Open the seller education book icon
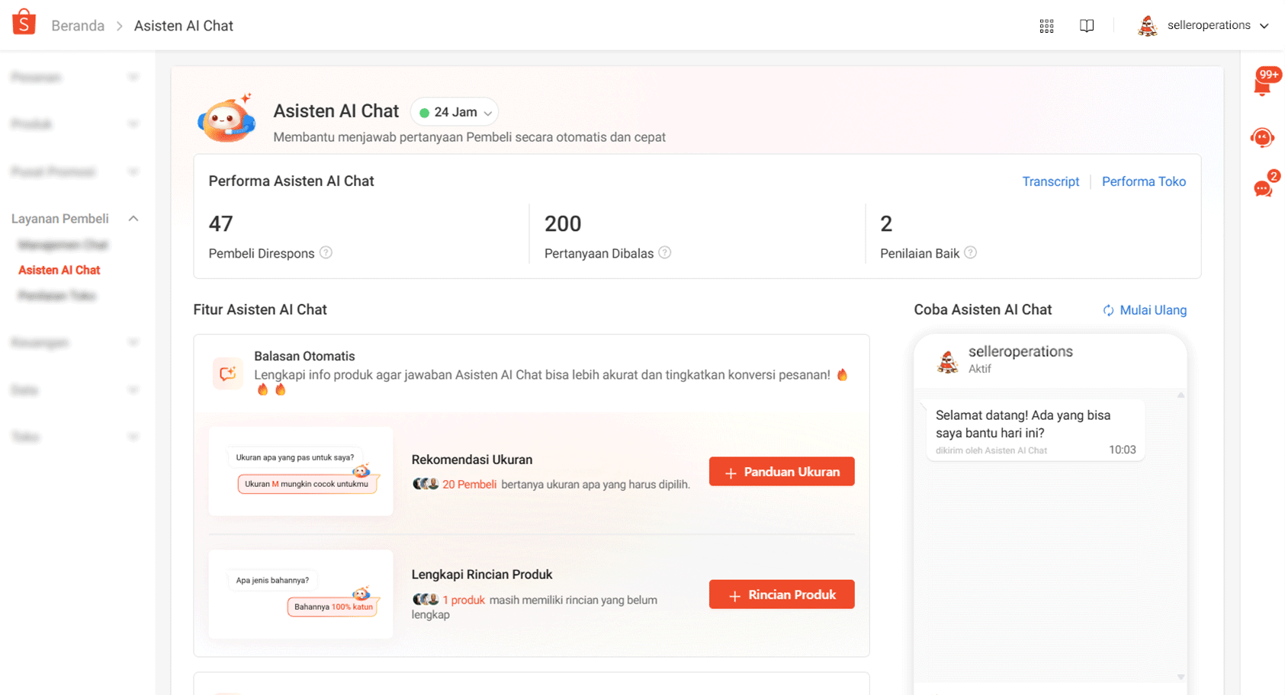Image resolution: width=1285 pixels, height=695 pixels. tap(1087, 26)
